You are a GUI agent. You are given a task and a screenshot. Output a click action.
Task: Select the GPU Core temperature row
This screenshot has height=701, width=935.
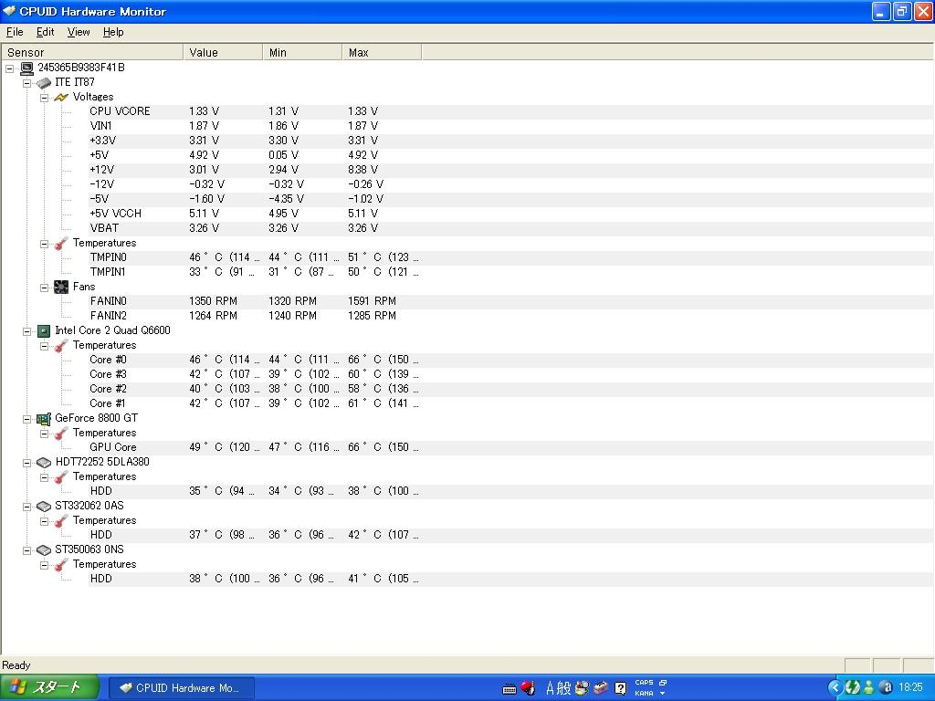[511, 447]
